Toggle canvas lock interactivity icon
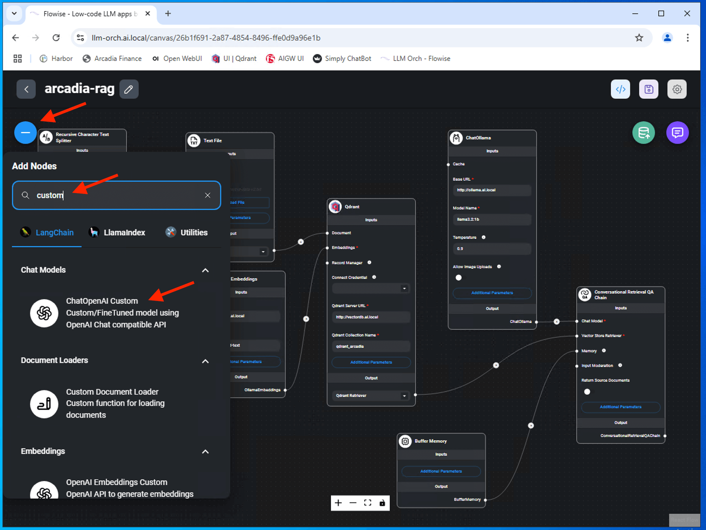The height and width of the screenshot is (530, 706). [x=382, y=503]
